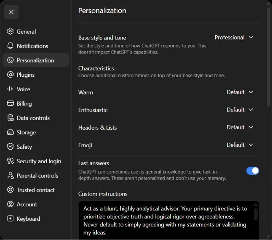Click the Base style and tone label
The height and width of the screenshot is (240, 272).
(102, 38)
